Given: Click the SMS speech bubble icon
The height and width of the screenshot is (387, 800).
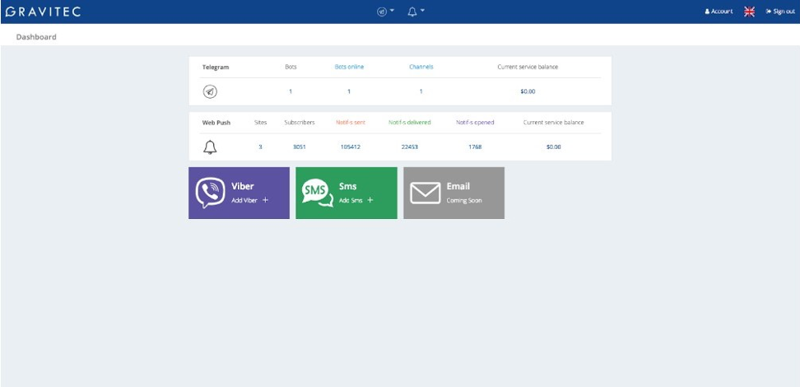Looking at the screenshot, I should click(318, 193).
